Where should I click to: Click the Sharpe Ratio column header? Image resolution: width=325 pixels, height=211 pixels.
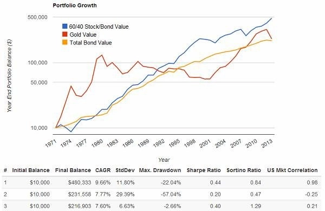(x=204, y=170)
